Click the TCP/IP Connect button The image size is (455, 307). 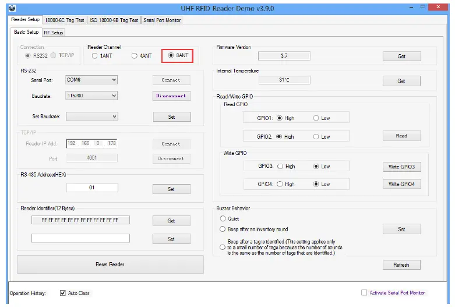point(171,144)
